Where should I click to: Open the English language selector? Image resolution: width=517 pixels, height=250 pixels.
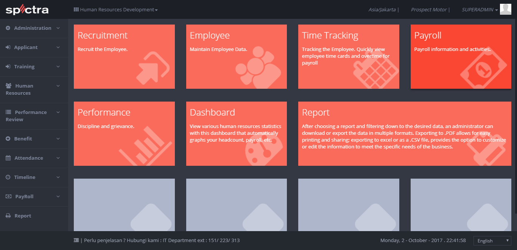492,241
